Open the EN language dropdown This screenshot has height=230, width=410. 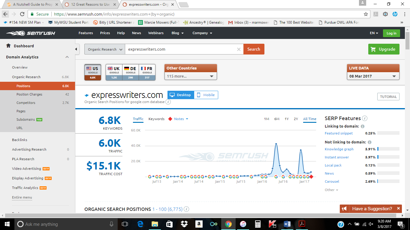(374, 33)
